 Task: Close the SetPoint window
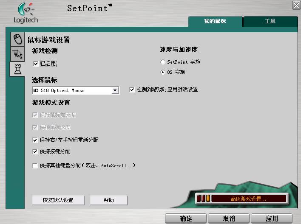tap(296, 5)
